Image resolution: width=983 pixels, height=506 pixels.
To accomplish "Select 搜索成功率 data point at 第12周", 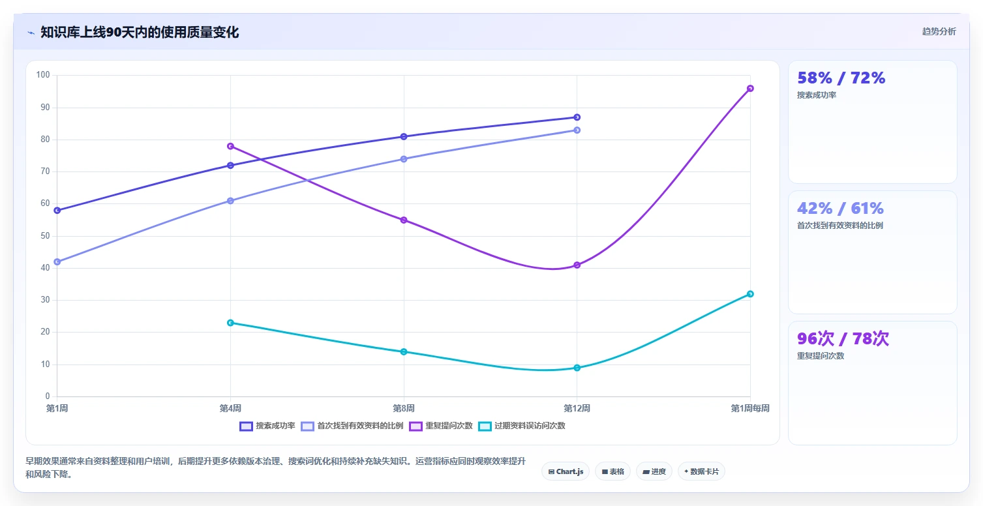I will [577, 117].
